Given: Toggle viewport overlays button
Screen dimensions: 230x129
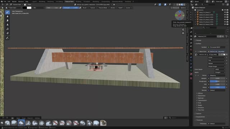Looking at the screenshot, I should click(165, 5).
